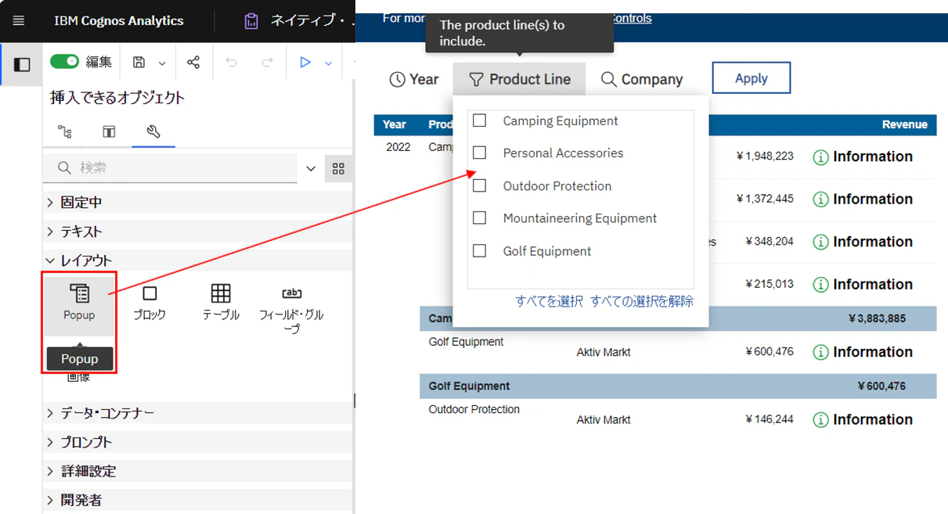
Task: Expand the 詳細設定 section
Action: (x=198, y=471)
